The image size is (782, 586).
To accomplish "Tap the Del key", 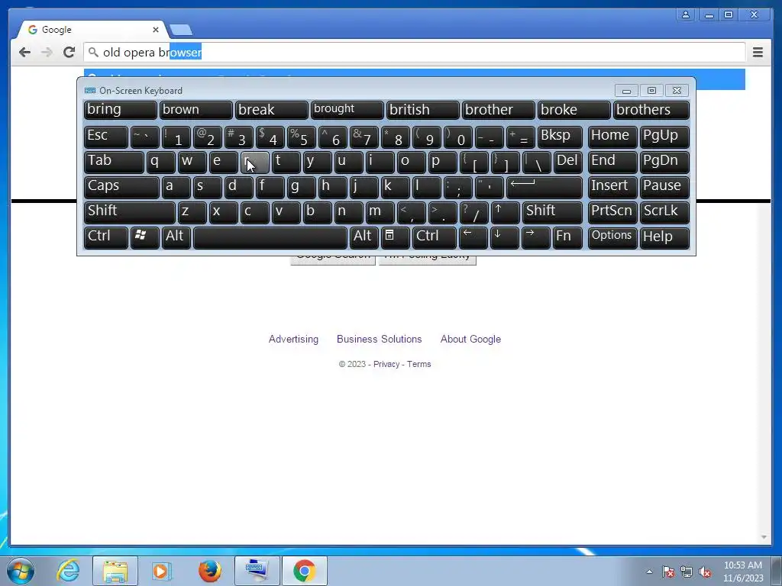I will point(568,162).
